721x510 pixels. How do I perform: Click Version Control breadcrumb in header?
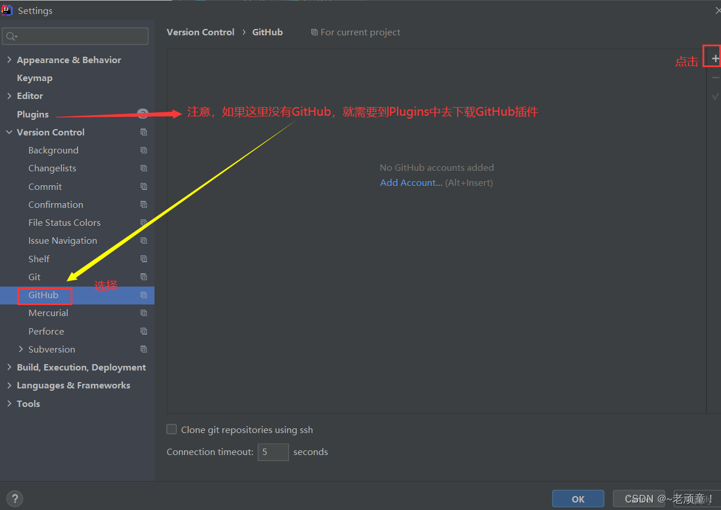201,32
